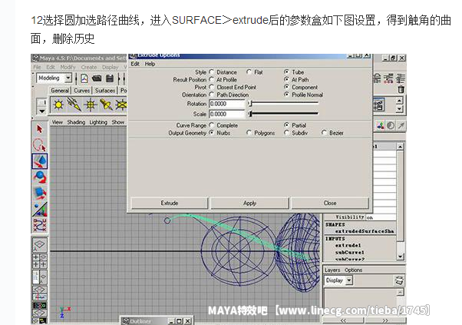Create a point light from the shelf
This screenshot has width=462, height=325.
[x=58, y=104]
